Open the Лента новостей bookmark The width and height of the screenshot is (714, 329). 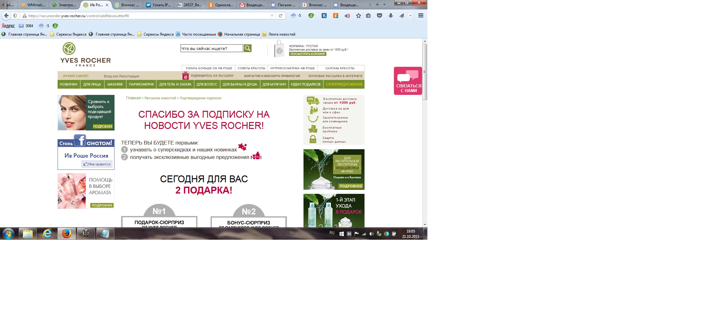coord(279,34)
